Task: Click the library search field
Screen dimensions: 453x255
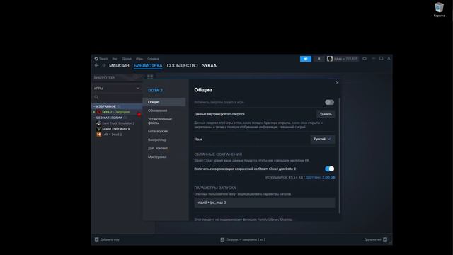Action: click(117, 97)
